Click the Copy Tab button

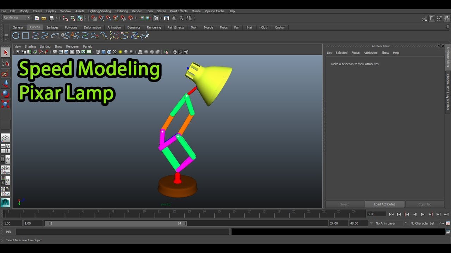(x=425, y=204)
